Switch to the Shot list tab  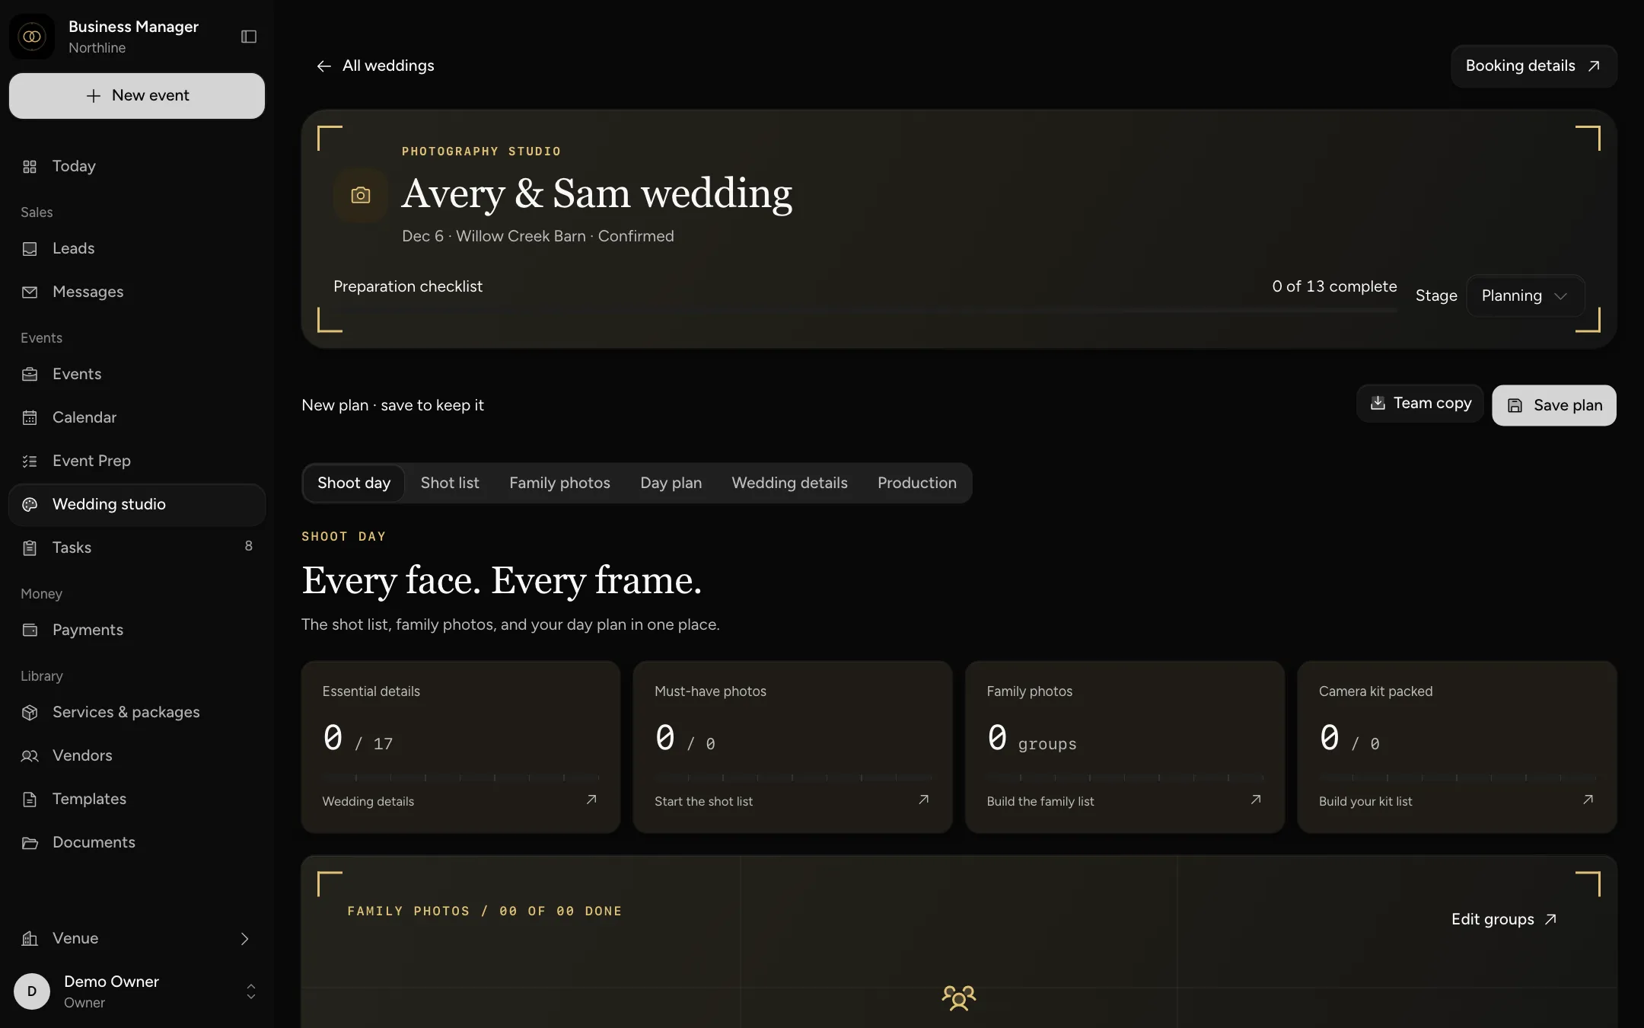pos(450,483)
